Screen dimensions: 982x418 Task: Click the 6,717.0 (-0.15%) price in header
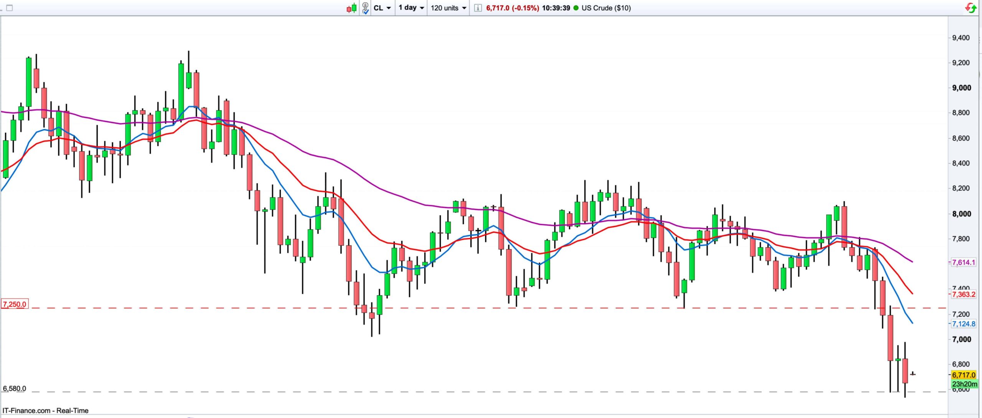coord(512,8)
